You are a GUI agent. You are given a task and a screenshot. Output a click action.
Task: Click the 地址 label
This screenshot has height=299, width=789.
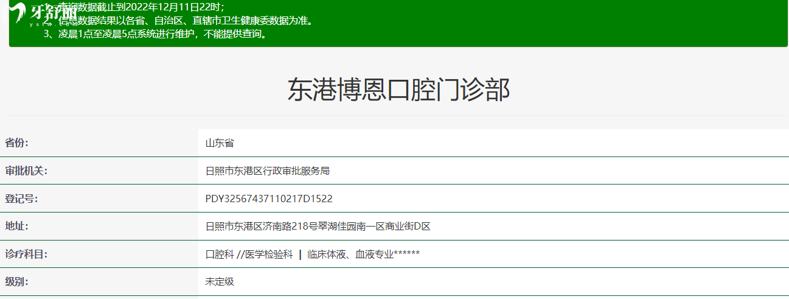point(17,226)
